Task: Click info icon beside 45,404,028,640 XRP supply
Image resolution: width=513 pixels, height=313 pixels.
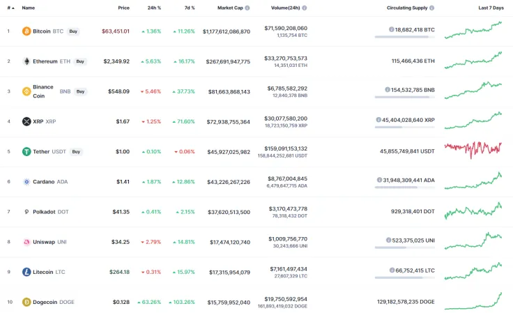Action: point(378,120)
